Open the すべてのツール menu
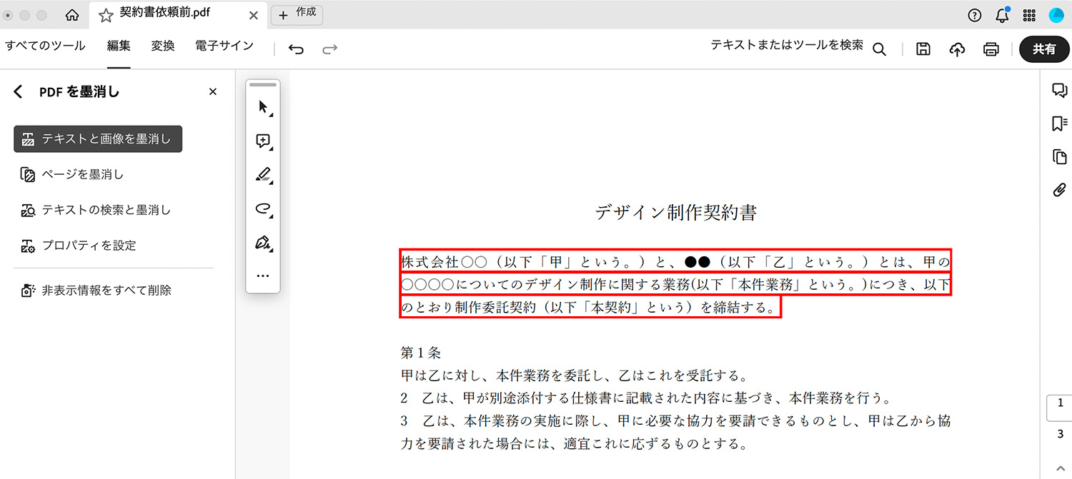1072x479 pixels. pyautogui.click(x=45, y=46)
